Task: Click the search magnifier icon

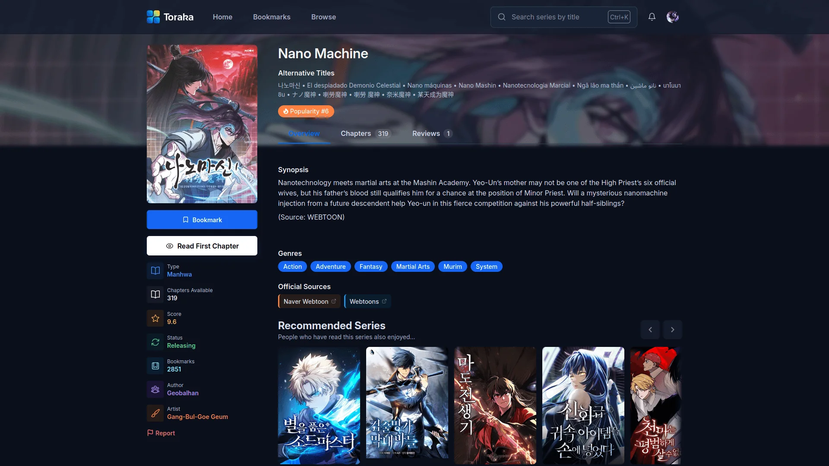Action: tap(502, 17)
